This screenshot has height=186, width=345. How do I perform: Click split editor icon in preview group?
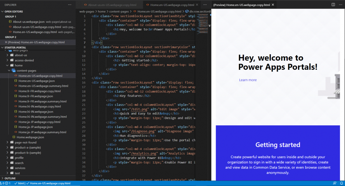coord(333,5)
